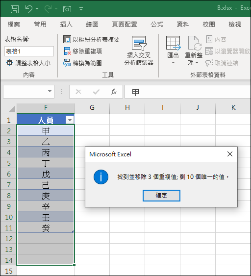251x276 pixels.
Task: Switch to the 頁面配置 tab
Action: [125, 25]
